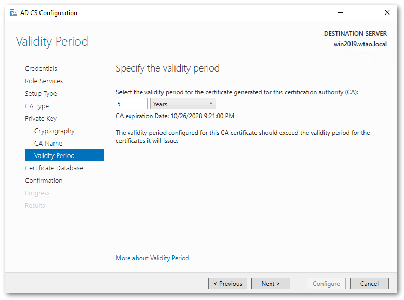Select Role Services in the sidebar
The image size is (404, 300).
tap(44, 81)
